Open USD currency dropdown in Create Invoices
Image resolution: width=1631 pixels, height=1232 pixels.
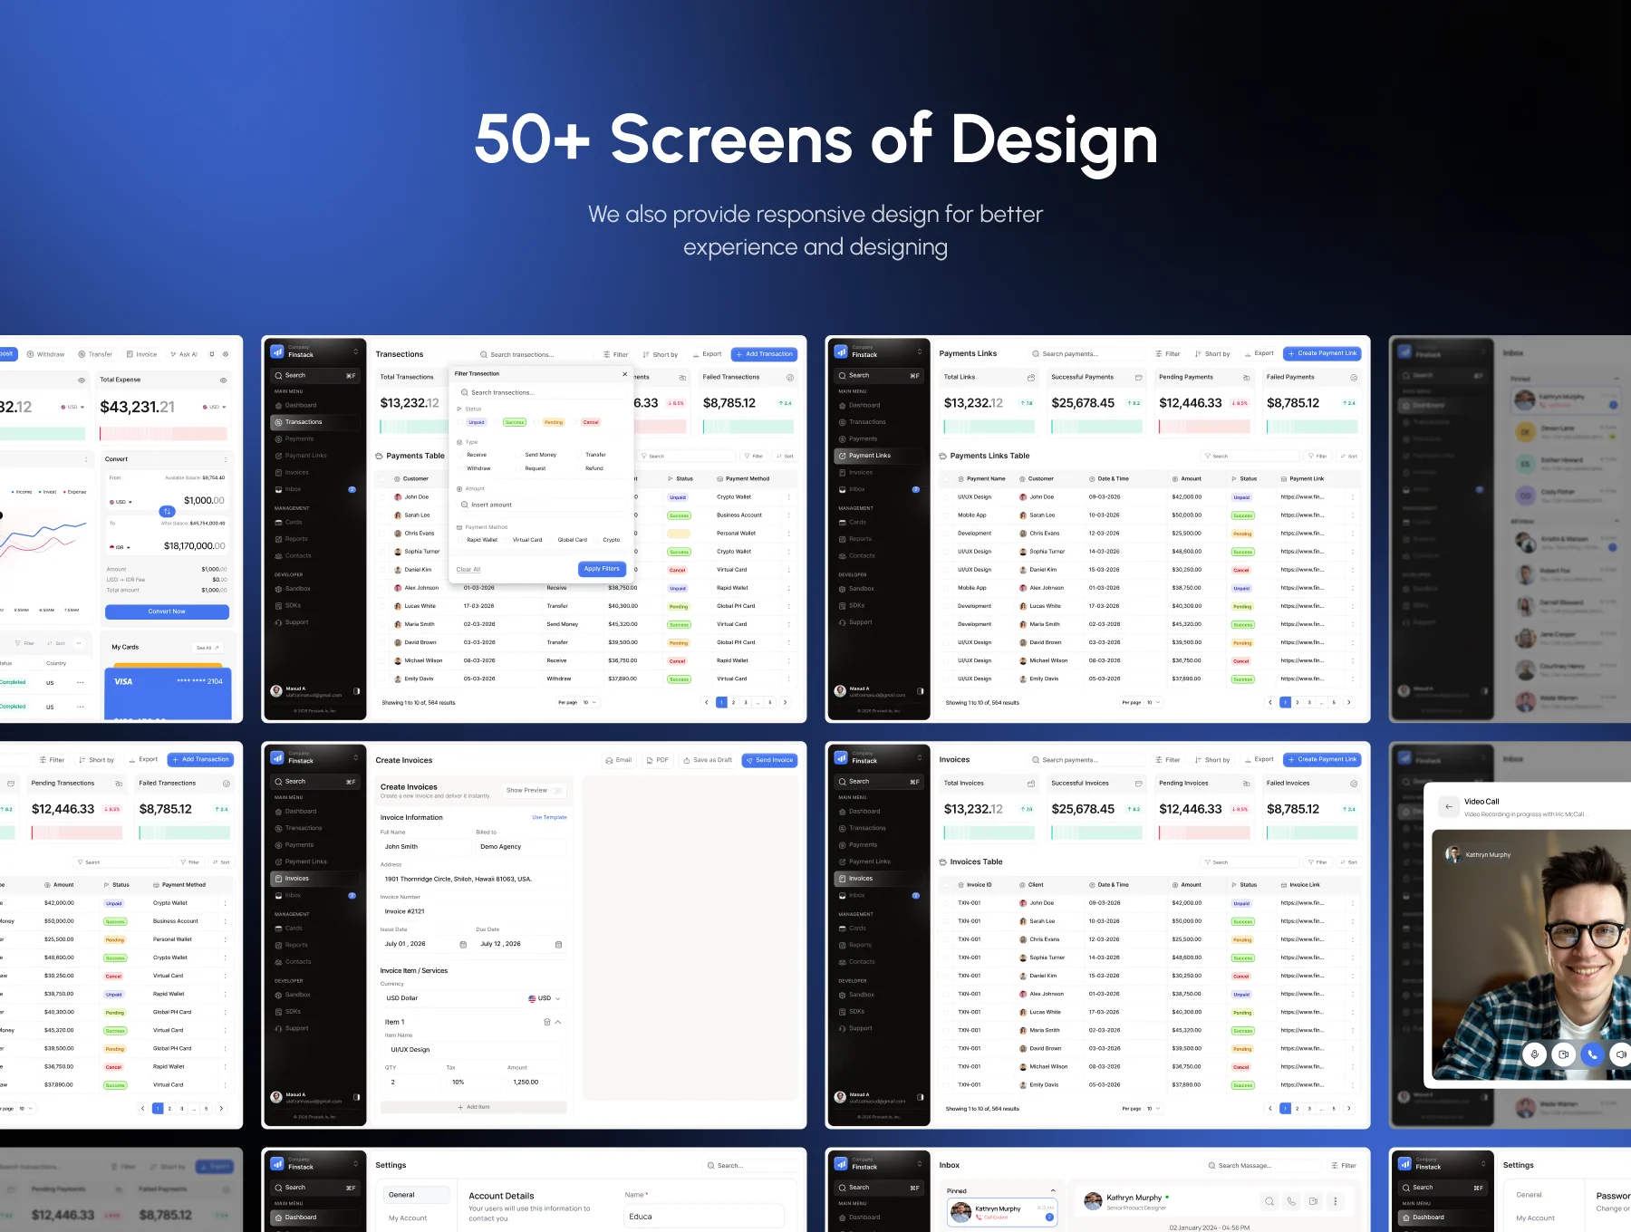tap(545, 998)
